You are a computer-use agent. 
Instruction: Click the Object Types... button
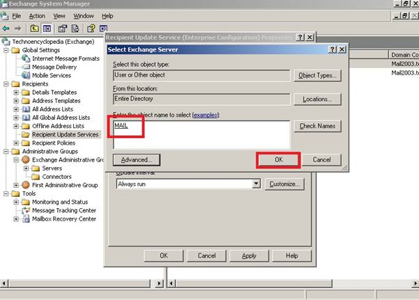pyautogui.click(x=318, y=75)
